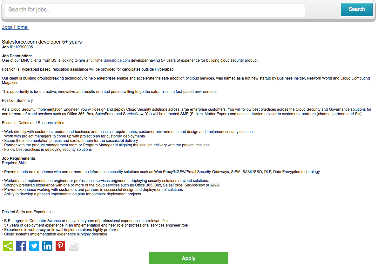Click sentence about creative, innovative results-oriented person

109,92
